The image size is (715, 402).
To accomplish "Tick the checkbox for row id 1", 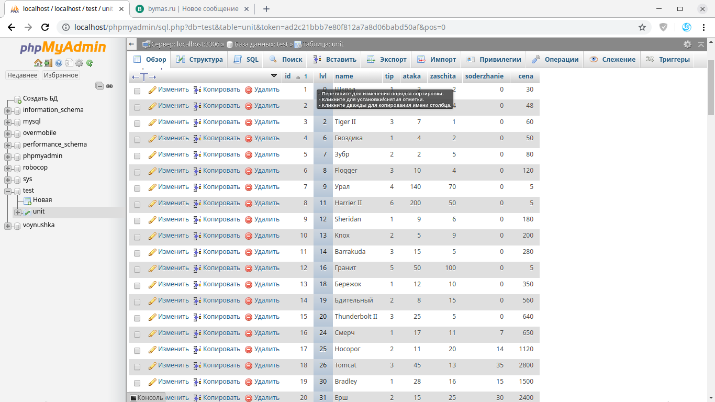I will click(x=137, y=91).
